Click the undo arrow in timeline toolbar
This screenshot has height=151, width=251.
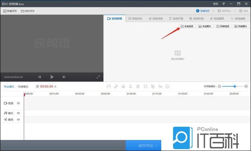[160, 86]
